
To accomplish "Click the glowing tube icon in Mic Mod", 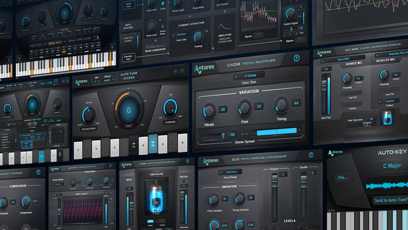I will (387, 117).
